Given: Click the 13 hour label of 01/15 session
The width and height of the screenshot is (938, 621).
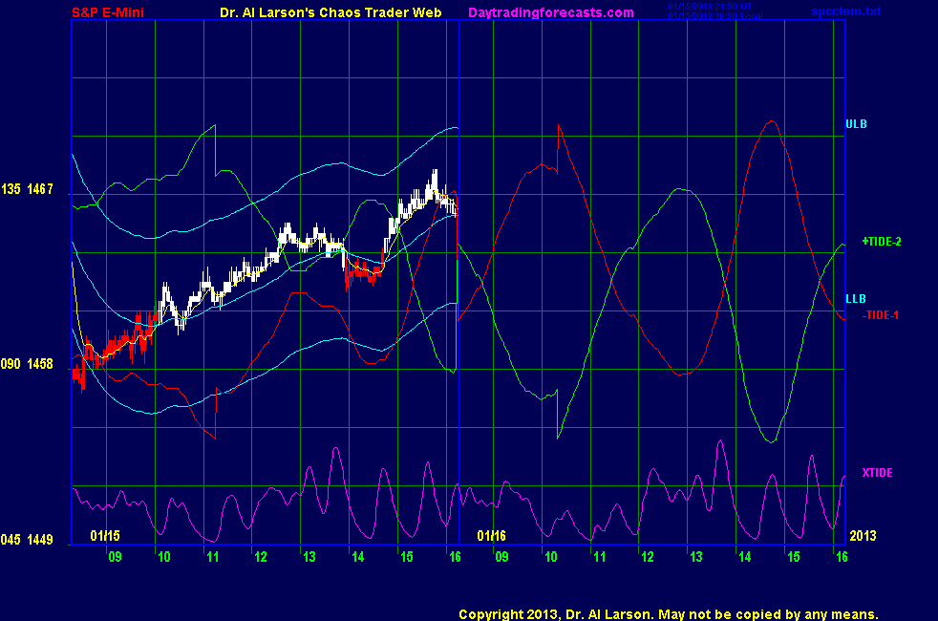Looking at the screenshot, I should coord(309,557).
